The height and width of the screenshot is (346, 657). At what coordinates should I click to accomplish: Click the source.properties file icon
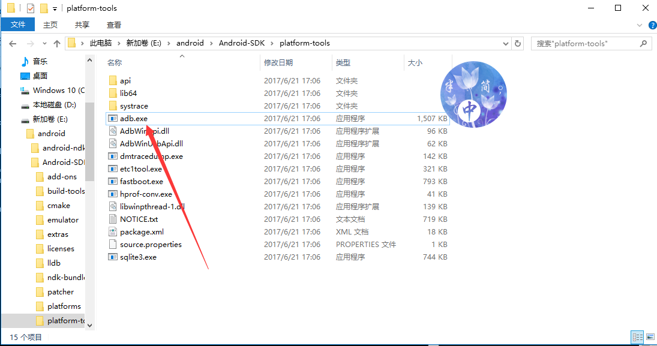[x=112, y=244]
